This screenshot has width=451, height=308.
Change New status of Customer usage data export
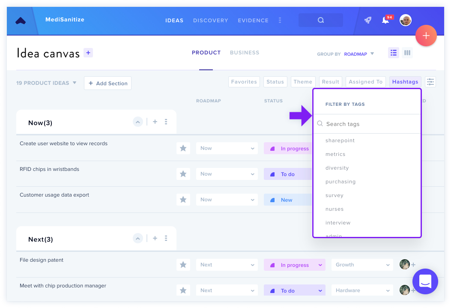(288, 200)
